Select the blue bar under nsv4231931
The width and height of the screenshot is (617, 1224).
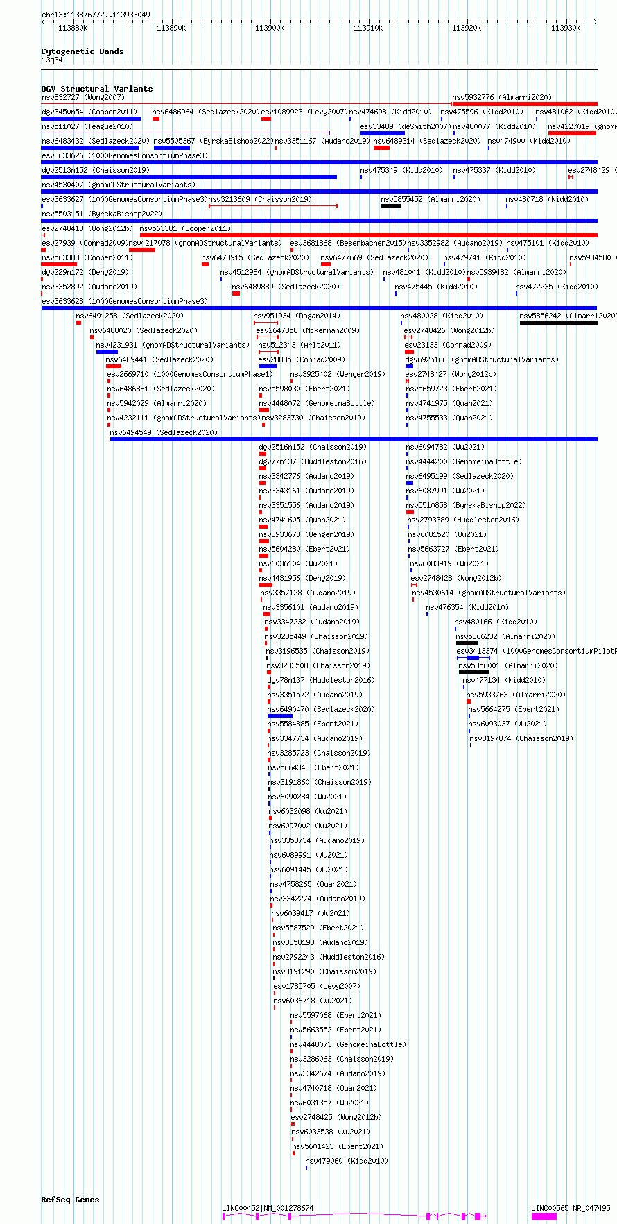click(107, 352)
